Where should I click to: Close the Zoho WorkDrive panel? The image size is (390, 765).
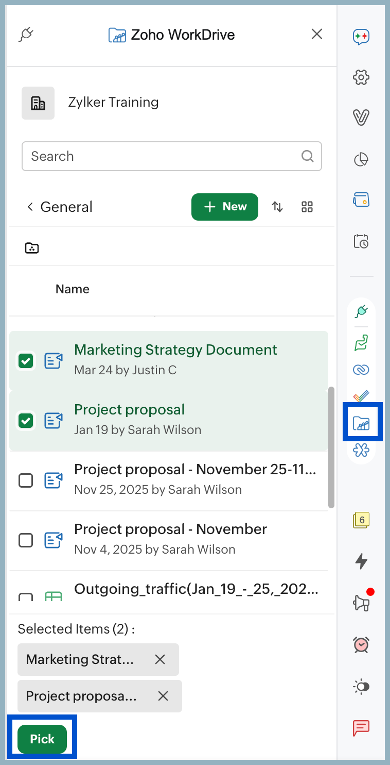point(317,34)
